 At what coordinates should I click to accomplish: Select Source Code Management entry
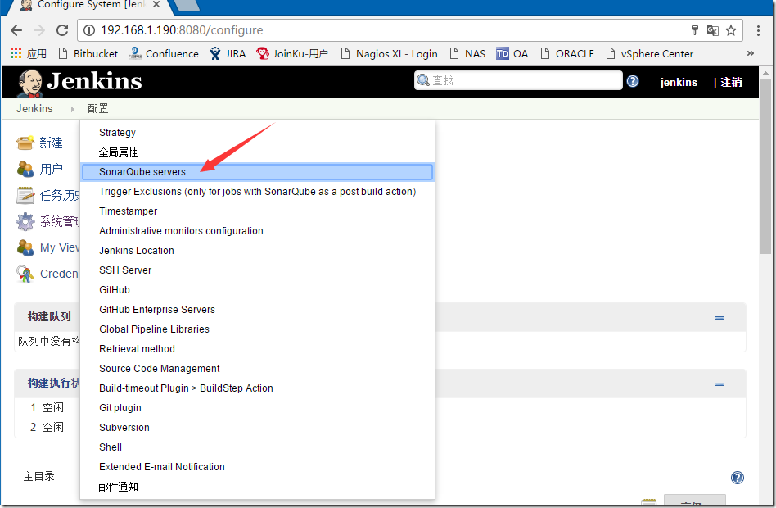257,368
